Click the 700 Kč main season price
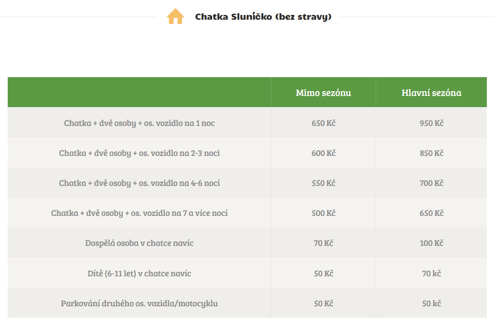The height and width of the screenshot is (326, 495). [x=431, y=183]
